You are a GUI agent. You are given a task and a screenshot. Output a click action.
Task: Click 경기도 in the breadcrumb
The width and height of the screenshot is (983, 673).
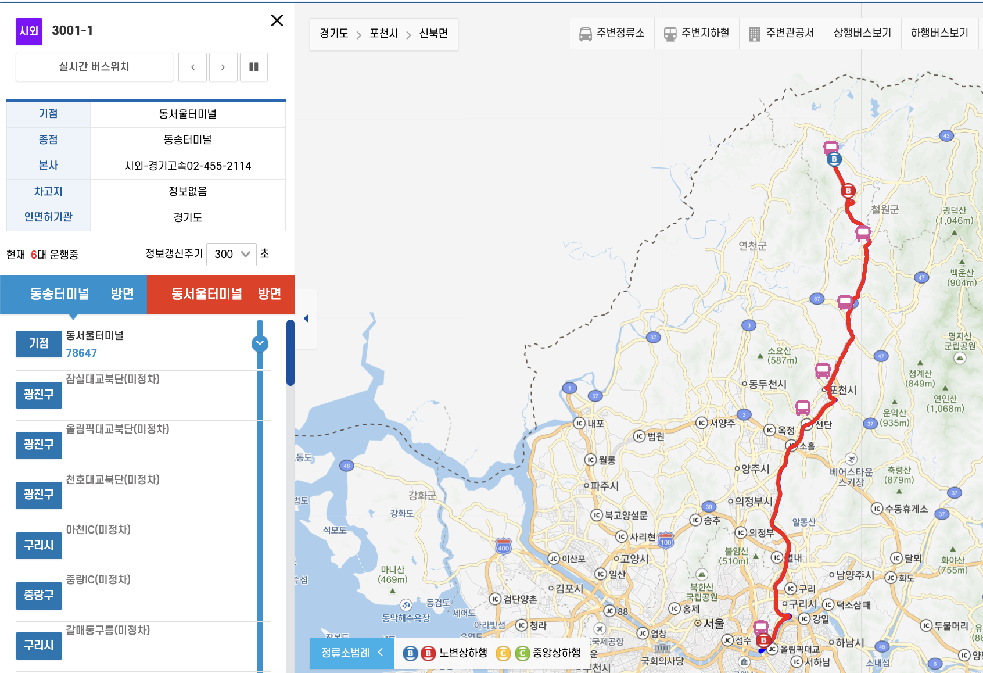334,34
